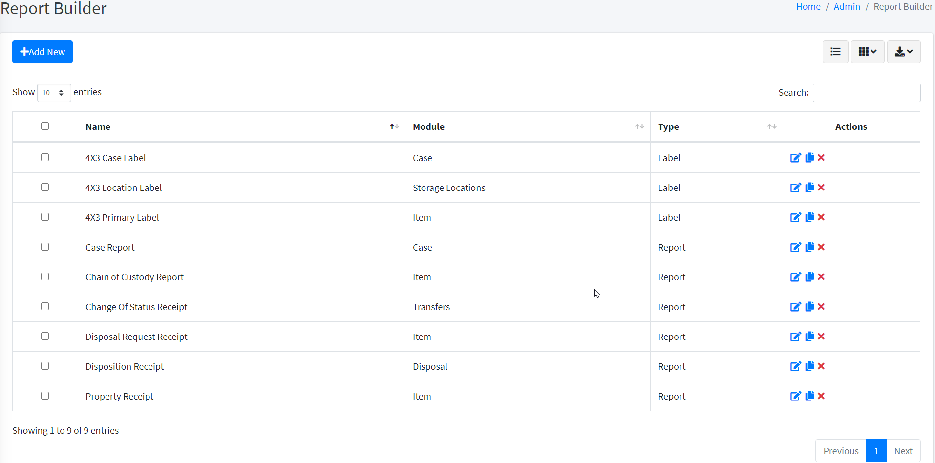The height and width of the screenshot is (463, 935).
Task: Check the select-all header checkbox
Action: click(45, 126)
